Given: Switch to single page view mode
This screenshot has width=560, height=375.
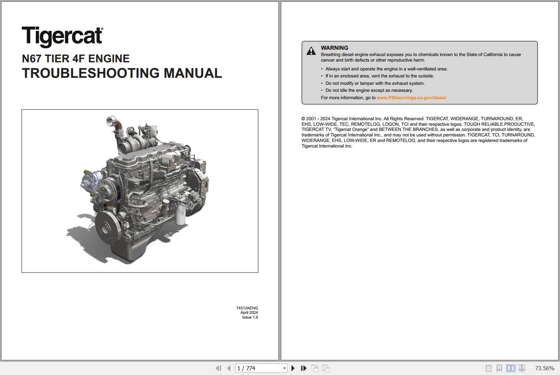Looking at the screenshot, I should click(x=488, y=368).
